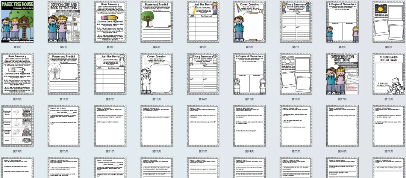Click the "第21页" page label

point(110,151)
